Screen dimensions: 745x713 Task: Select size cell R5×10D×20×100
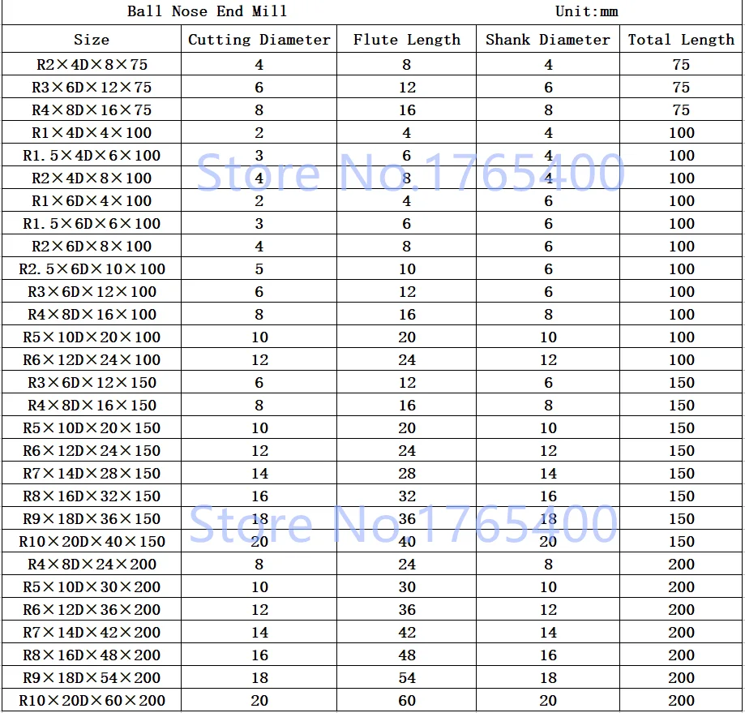click(x=92, y=337)
